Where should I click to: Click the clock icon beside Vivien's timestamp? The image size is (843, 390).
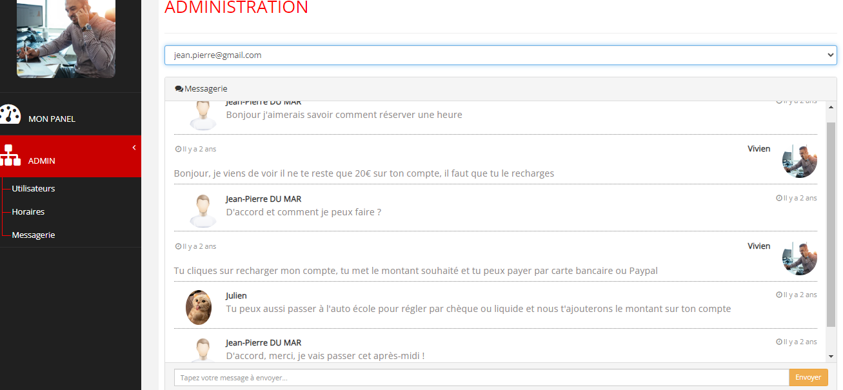[x=179, y=148]
